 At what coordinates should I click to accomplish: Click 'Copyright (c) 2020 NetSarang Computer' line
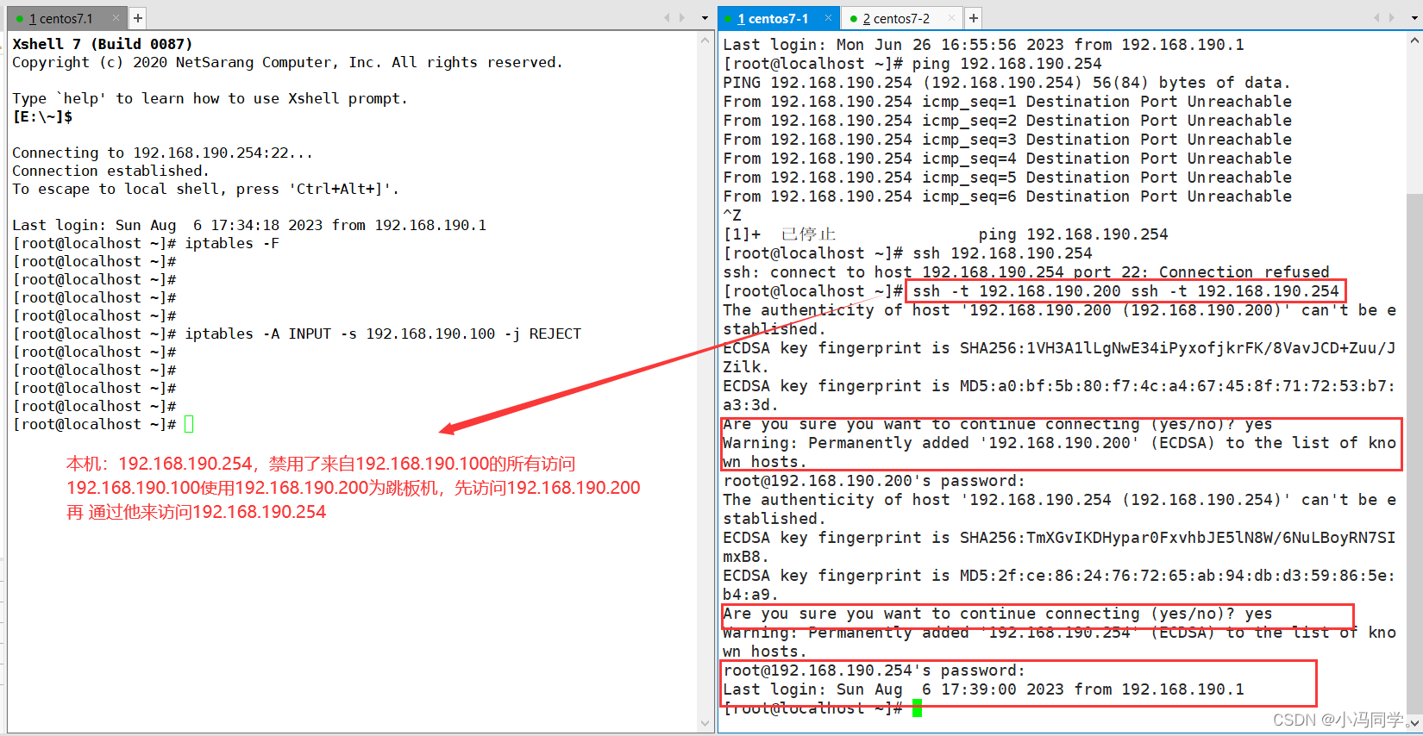[287, 62]
